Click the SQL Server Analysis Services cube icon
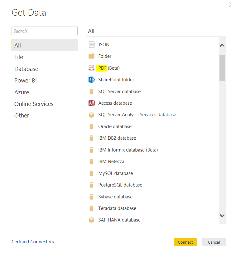 (91, 115)
